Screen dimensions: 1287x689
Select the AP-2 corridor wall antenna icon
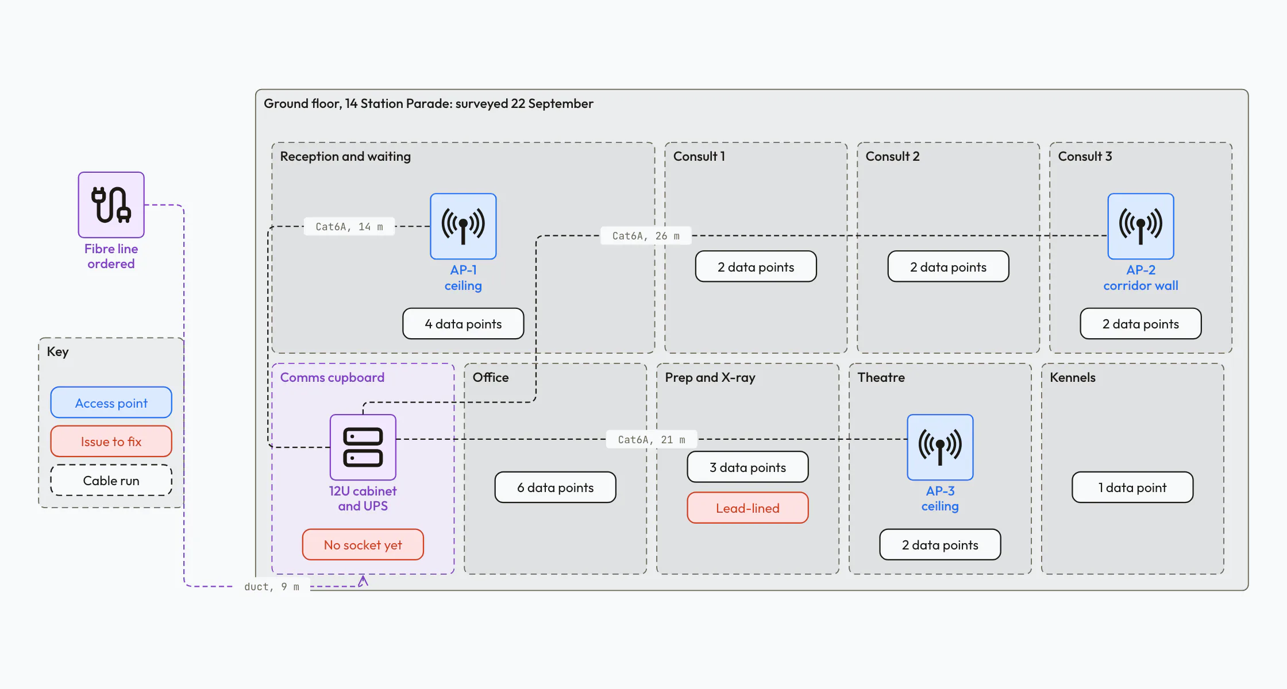tap(1140, 226)
